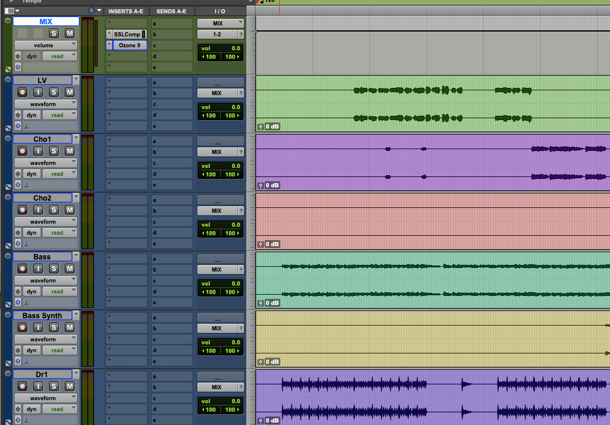The height and width of the screenshot is (425, 610).
Task: Record-enable the Cho2 track
Action: [22, 210]
